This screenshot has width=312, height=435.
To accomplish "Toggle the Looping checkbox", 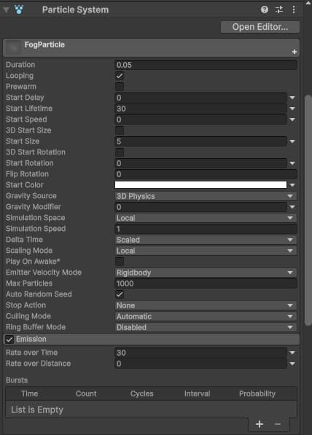I will [120, 76].
